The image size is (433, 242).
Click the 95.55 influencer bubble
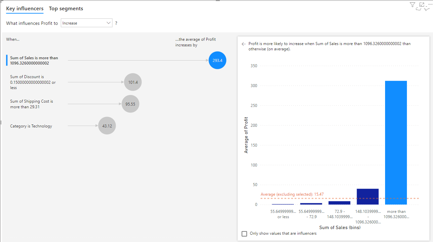click(x=130, y=103)
